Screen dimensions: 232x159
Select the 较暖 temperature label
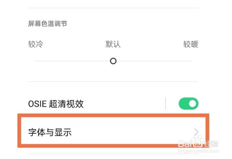(191, 44)
